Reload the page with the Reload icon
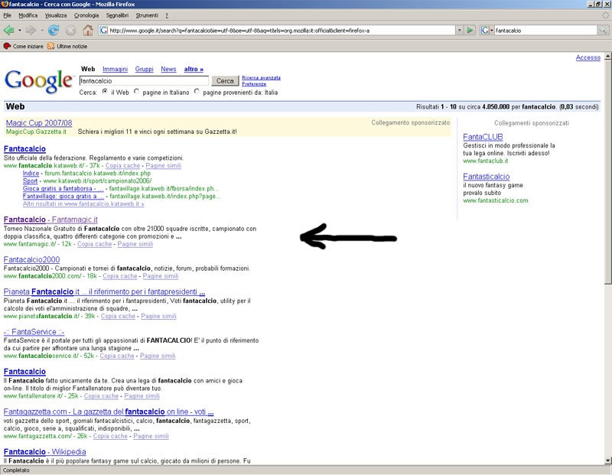 [54, 30]
